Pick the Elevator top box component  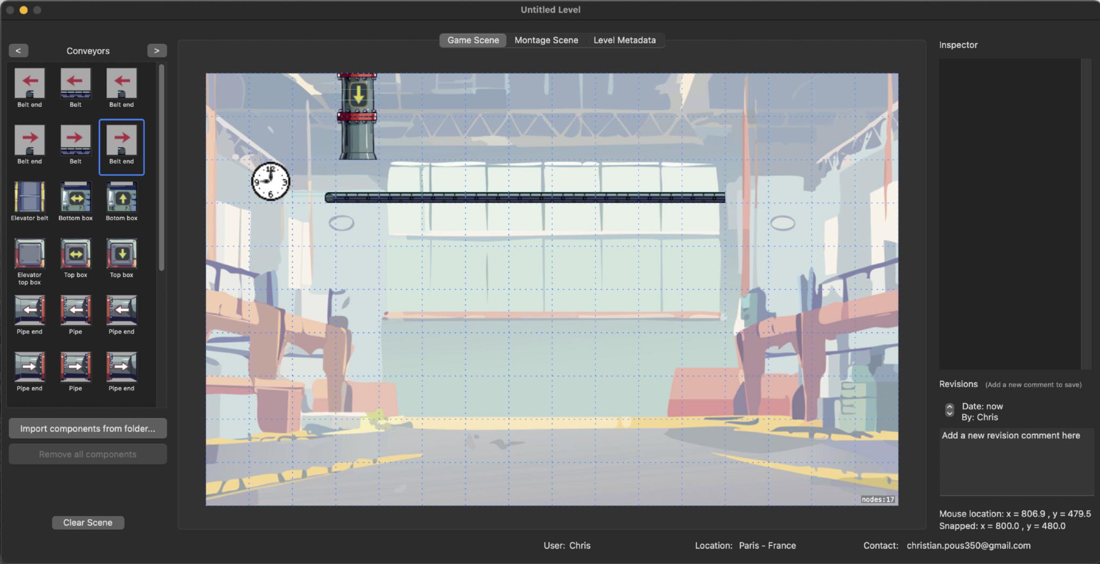click(x=30, y=254)
